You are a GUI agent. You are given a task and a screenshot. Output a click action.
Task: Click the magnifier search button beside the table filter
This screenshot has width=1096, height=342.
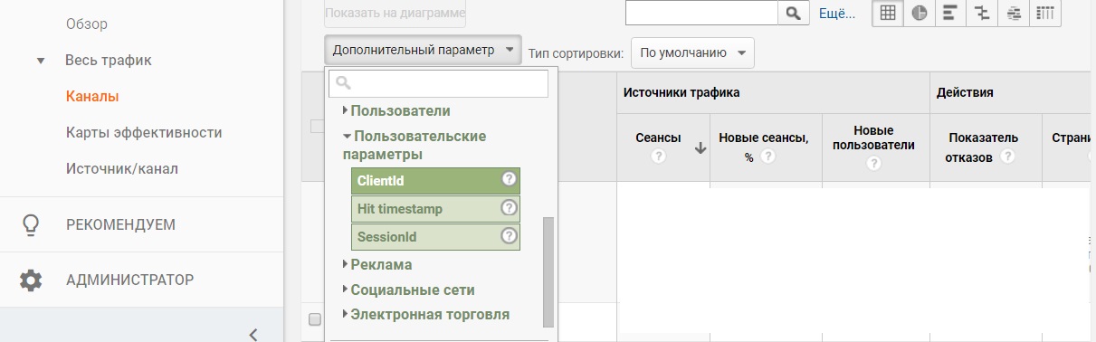click(793, 13)
